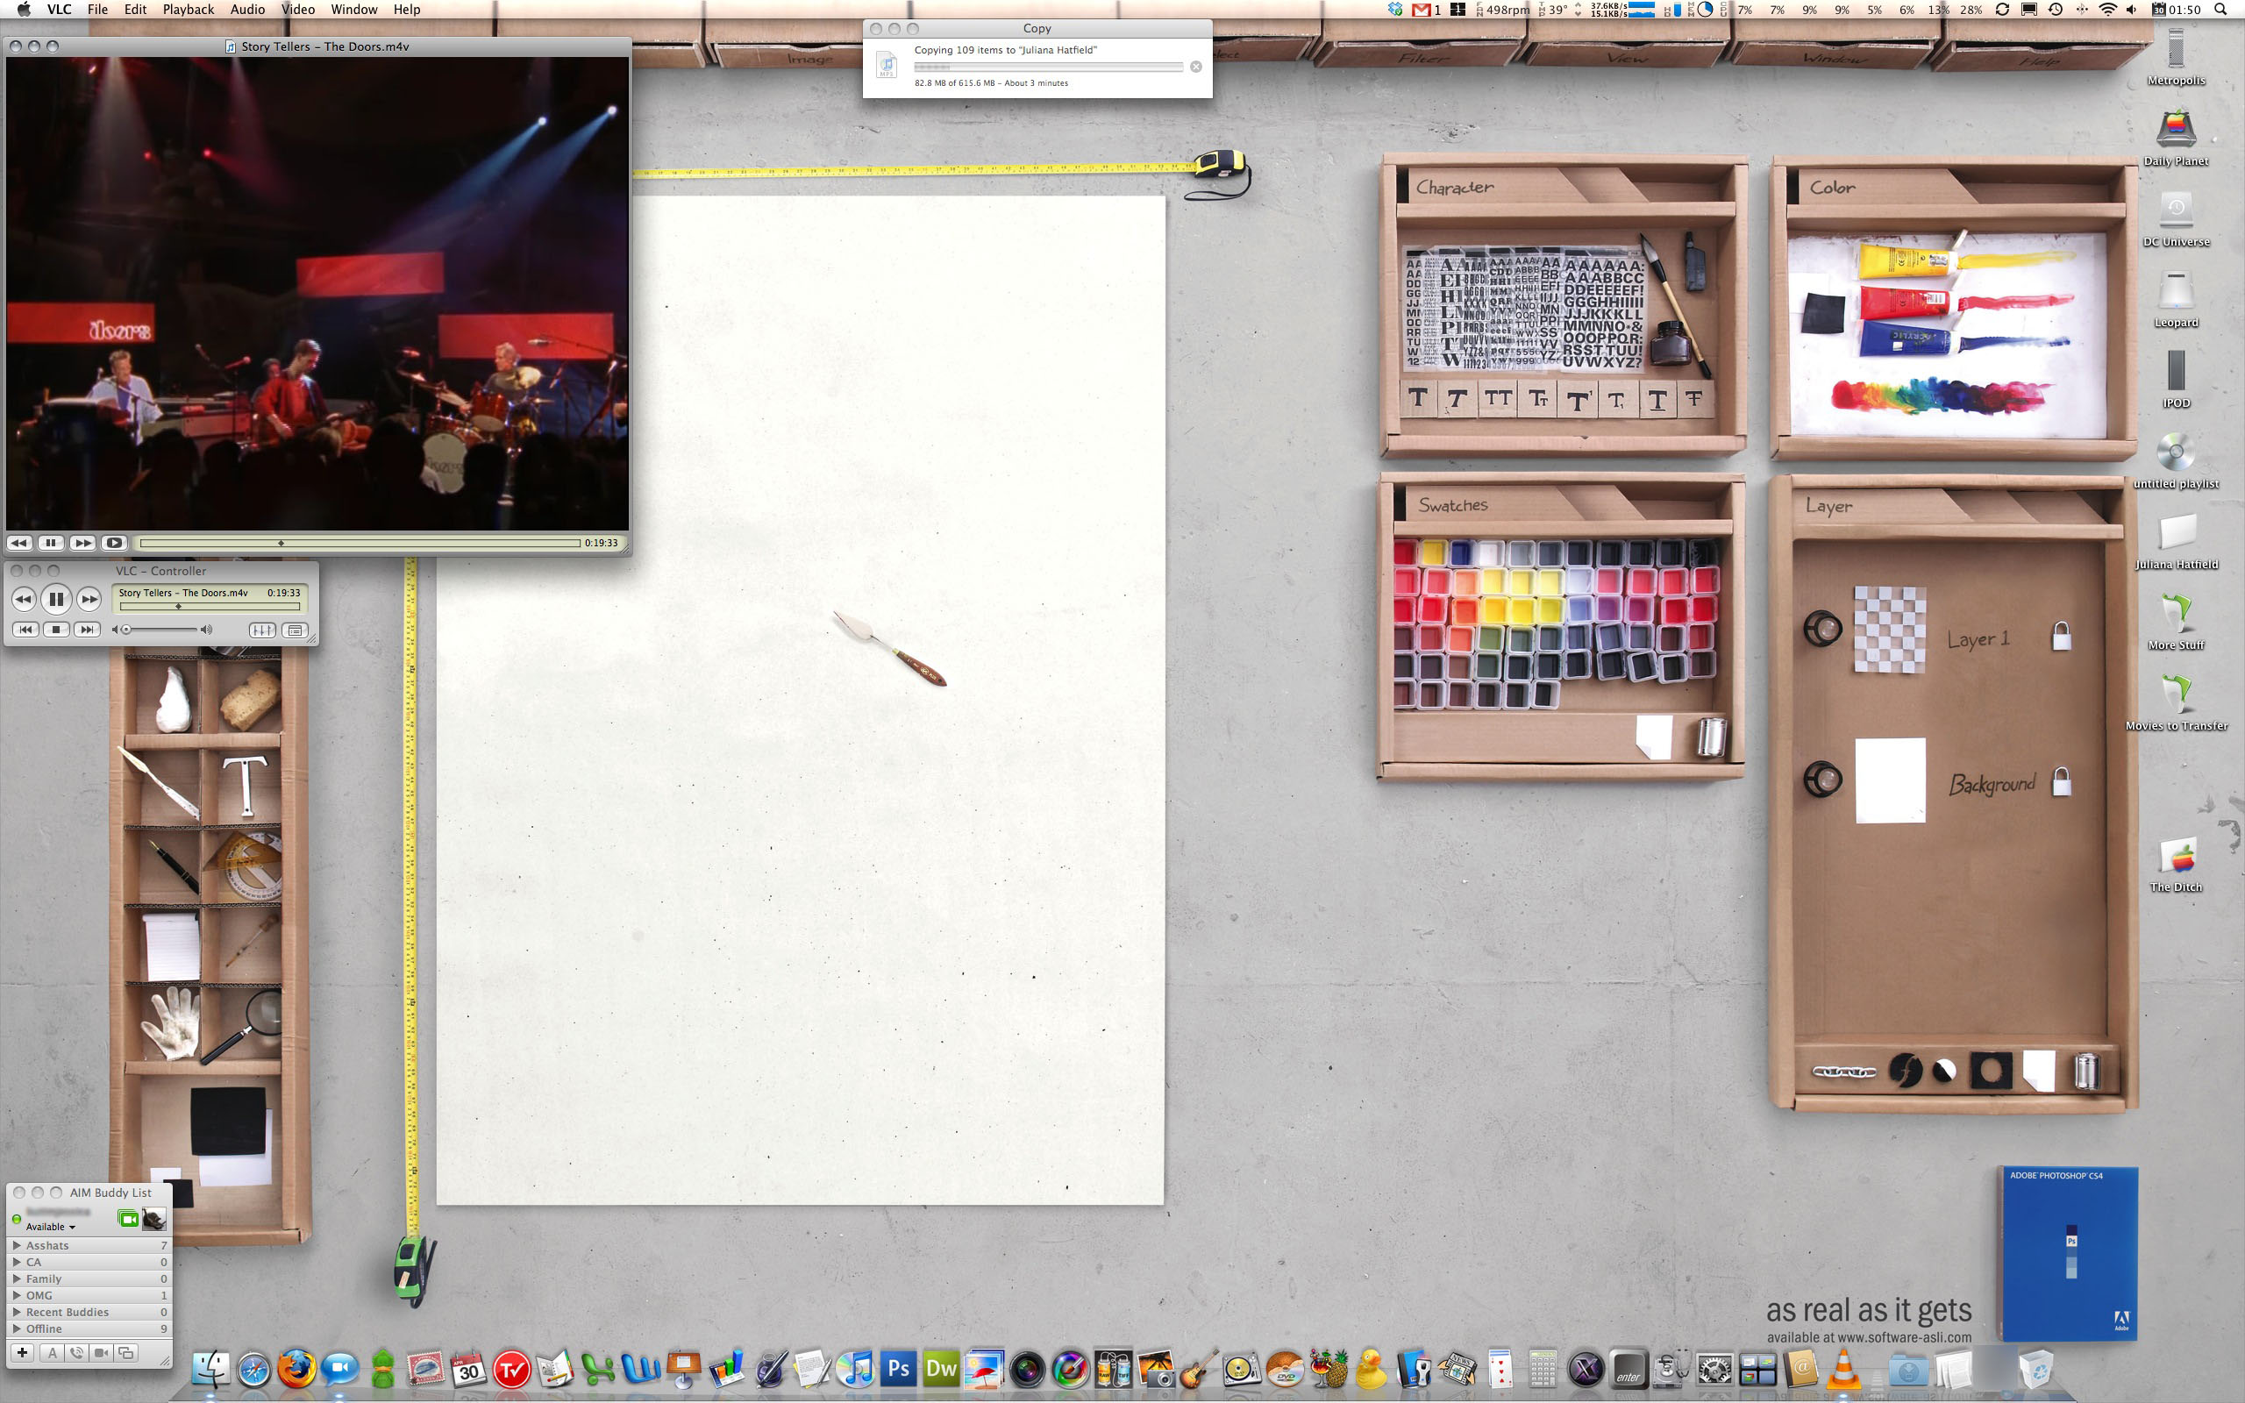Image resolution: width=2245 pixels, height=1403 pixels.
Task: Click the video chat button in AIM toolbar
Action: coord(101,1353)
